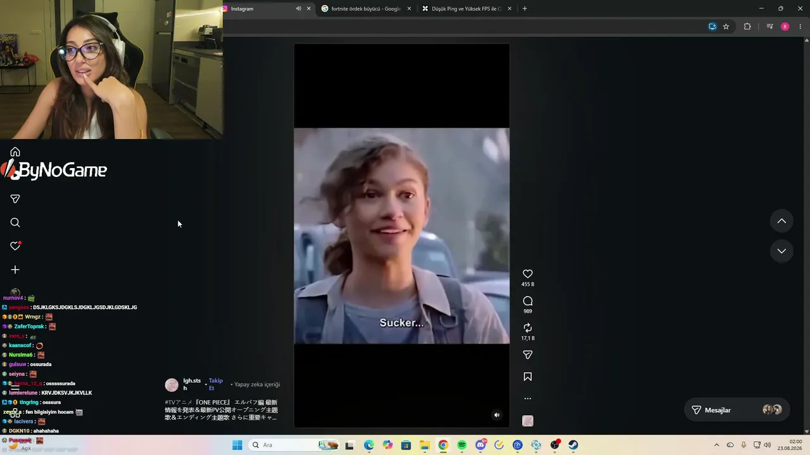The width and height of the screenshot is (810, 455).
Task: Open the reel comments bubble icon
Action: [x=528, y=301]
